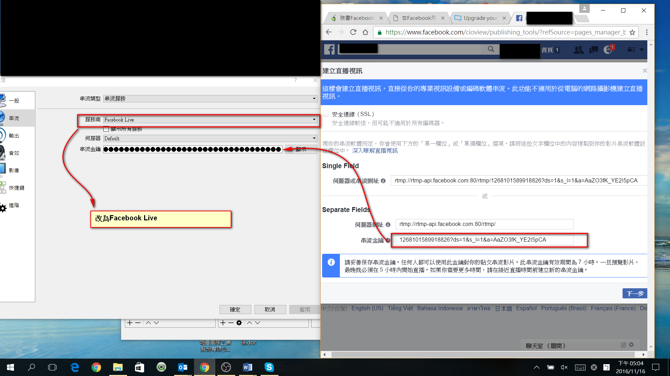Open Outlook from the taskbar
This screenshot has width=670, height=376.
(183, 367)
